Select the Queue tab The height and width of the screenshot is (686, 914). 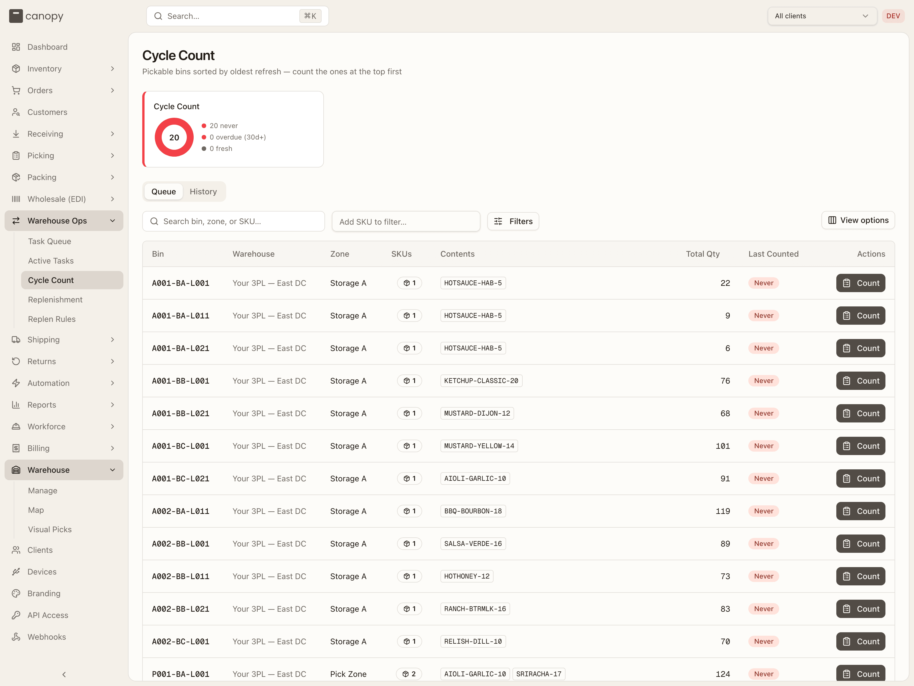click(164, 192)
